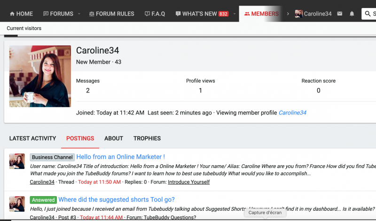Click the 832 badge on What's New

click(223, 14)
